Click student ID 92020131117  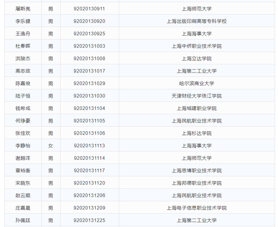click(89, 171)
